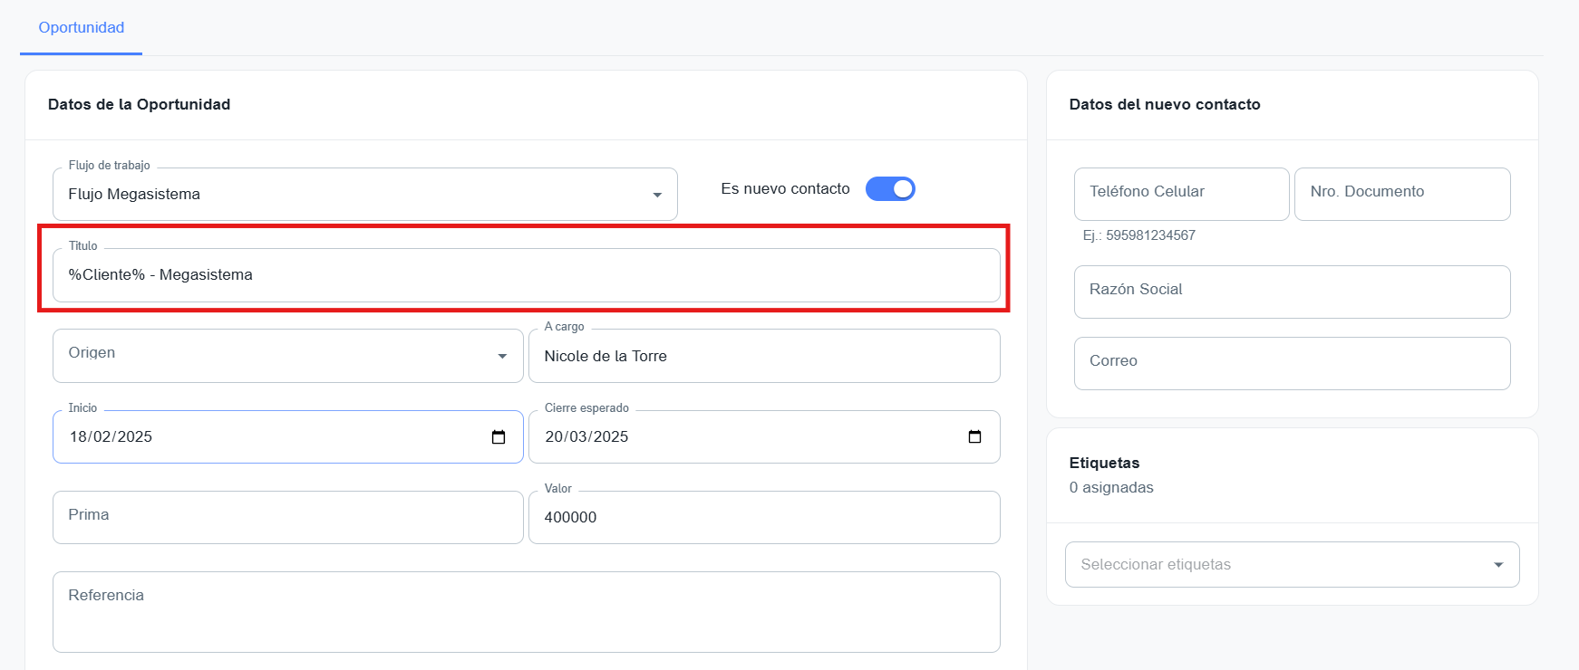1579x670 pixels.
Task: Click the Título text field
Action: point(526,275)
